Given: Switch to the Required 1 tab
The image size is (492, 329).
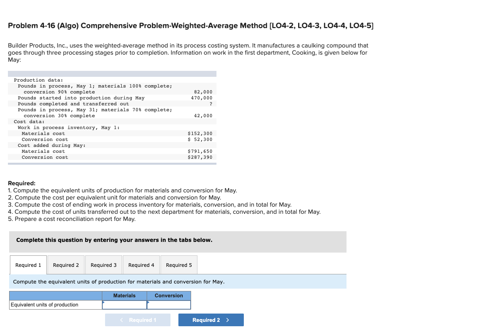Looking at the screenshot, I should click(x=28, y=264).
